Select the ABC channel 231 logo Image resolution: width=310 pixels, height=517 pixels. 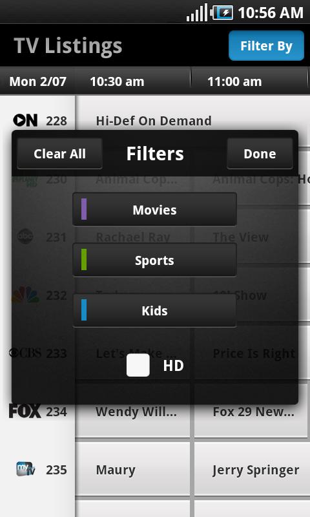(25, 237)
